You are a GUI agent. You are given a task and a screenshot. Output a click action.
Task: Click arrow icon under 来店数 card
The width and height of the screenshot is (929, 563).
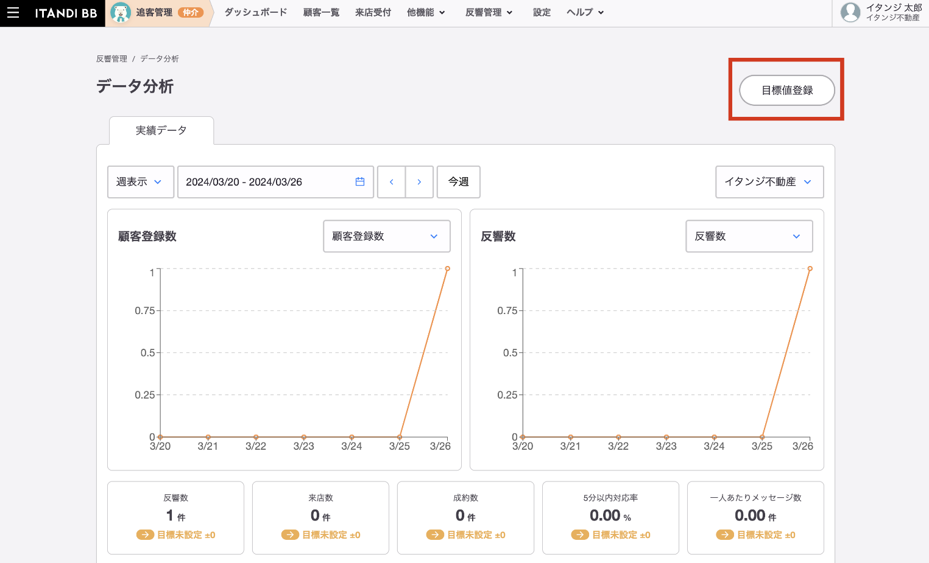(290, 534)
